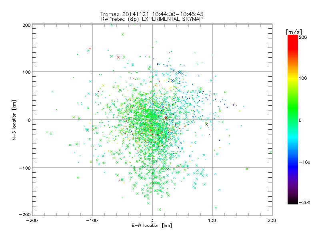Screen dimensions: 320x240
Task: Click the colorbar 100 label
Action: (303, 78)
